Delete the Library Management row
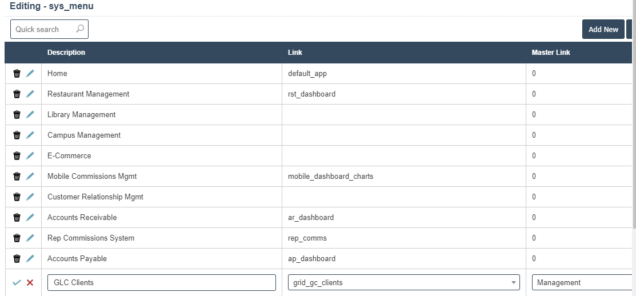The image size is (636, 296). pyautogui.click(x=17, y=115)
